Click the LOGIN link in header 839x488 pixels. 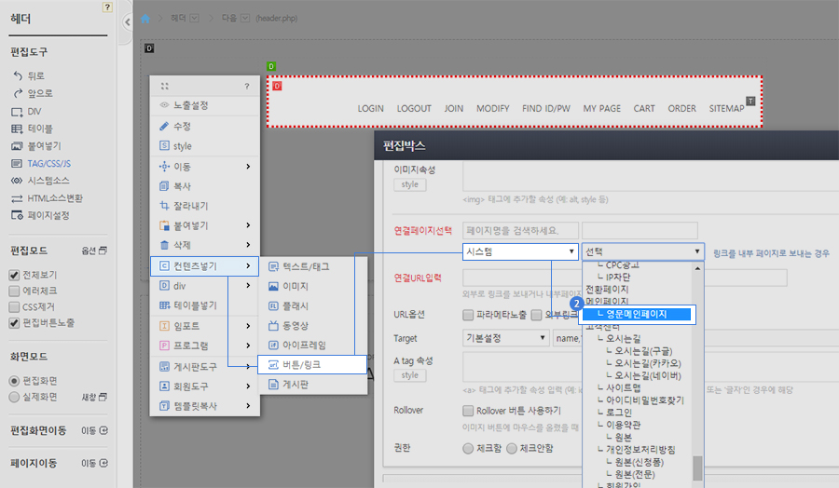point(370,109)
